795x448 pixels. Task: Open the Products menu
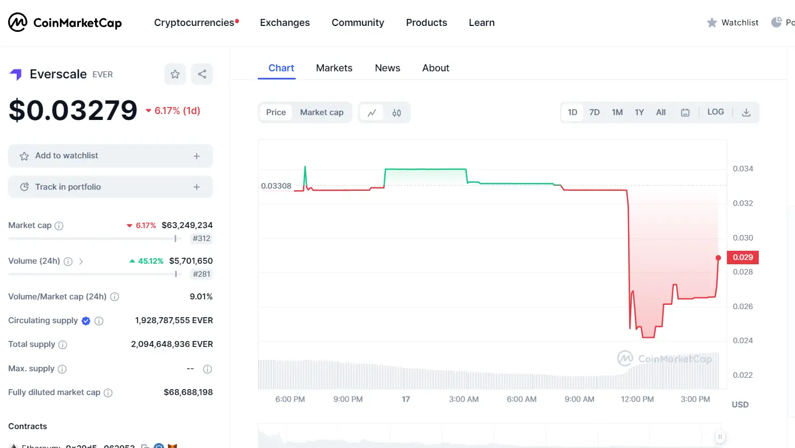[426, 23]
